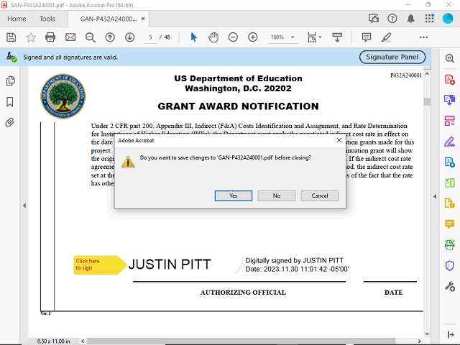The width and height of the screenshot is (460, 345).
Task: Click the Find text magnifier icon
Action: tap(91, 37)
